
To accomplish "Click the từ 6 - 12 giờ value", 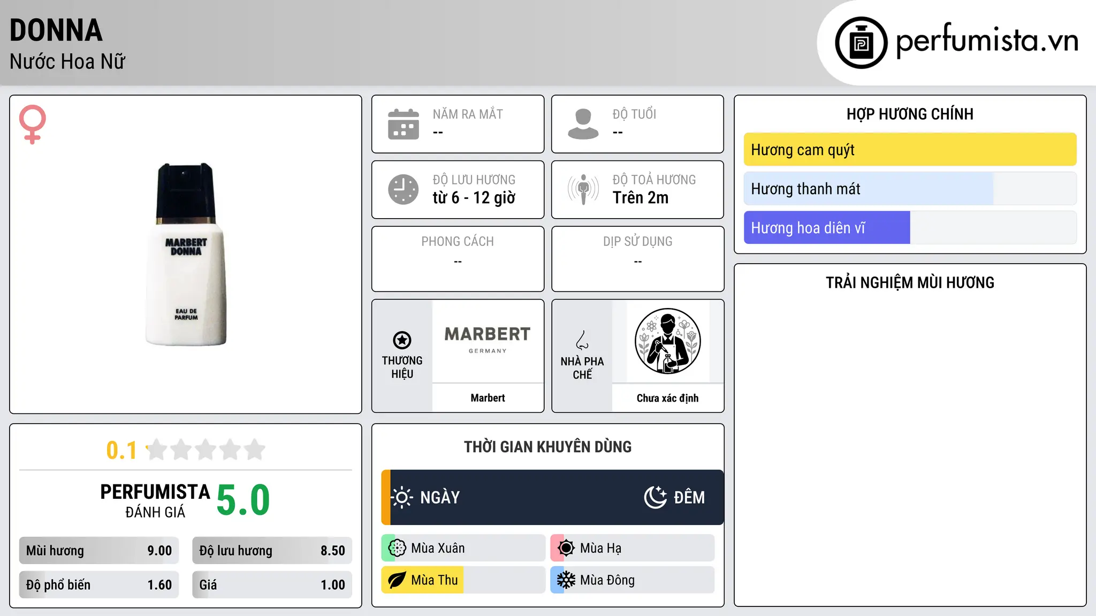I will [474, 198].
